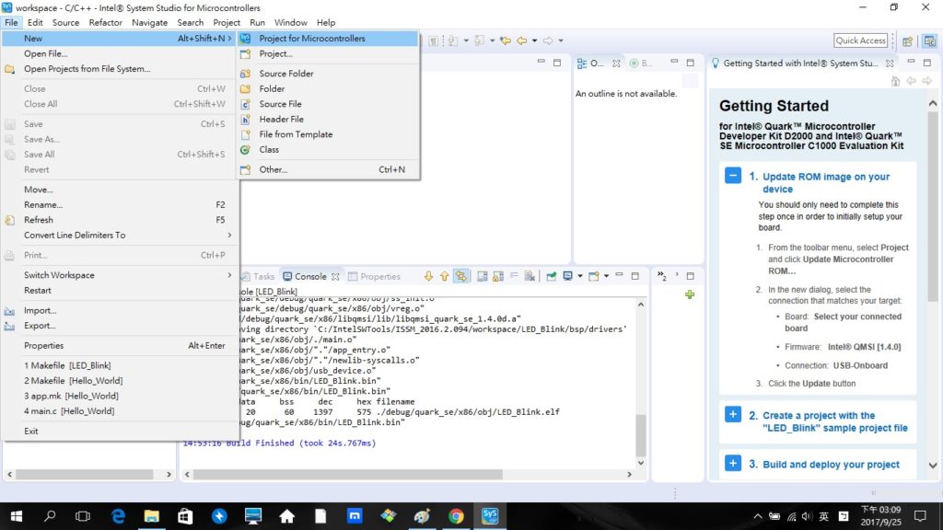Viewport: 943px width, 530px height.
Task: Collapse step 1 Update ROM image section
Action: [x=732, y=176]
